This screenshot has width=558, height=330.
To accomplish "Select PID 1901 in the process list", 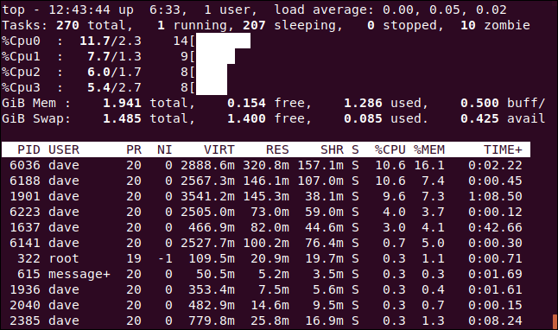I will click(25, 196).
